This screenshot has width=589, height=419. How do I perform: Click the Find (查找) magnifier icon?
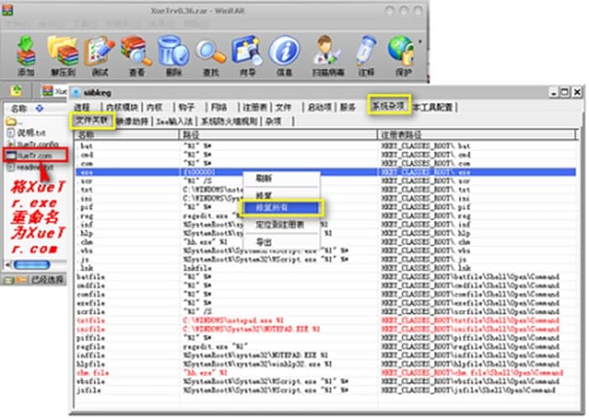(x=208, y=53)
